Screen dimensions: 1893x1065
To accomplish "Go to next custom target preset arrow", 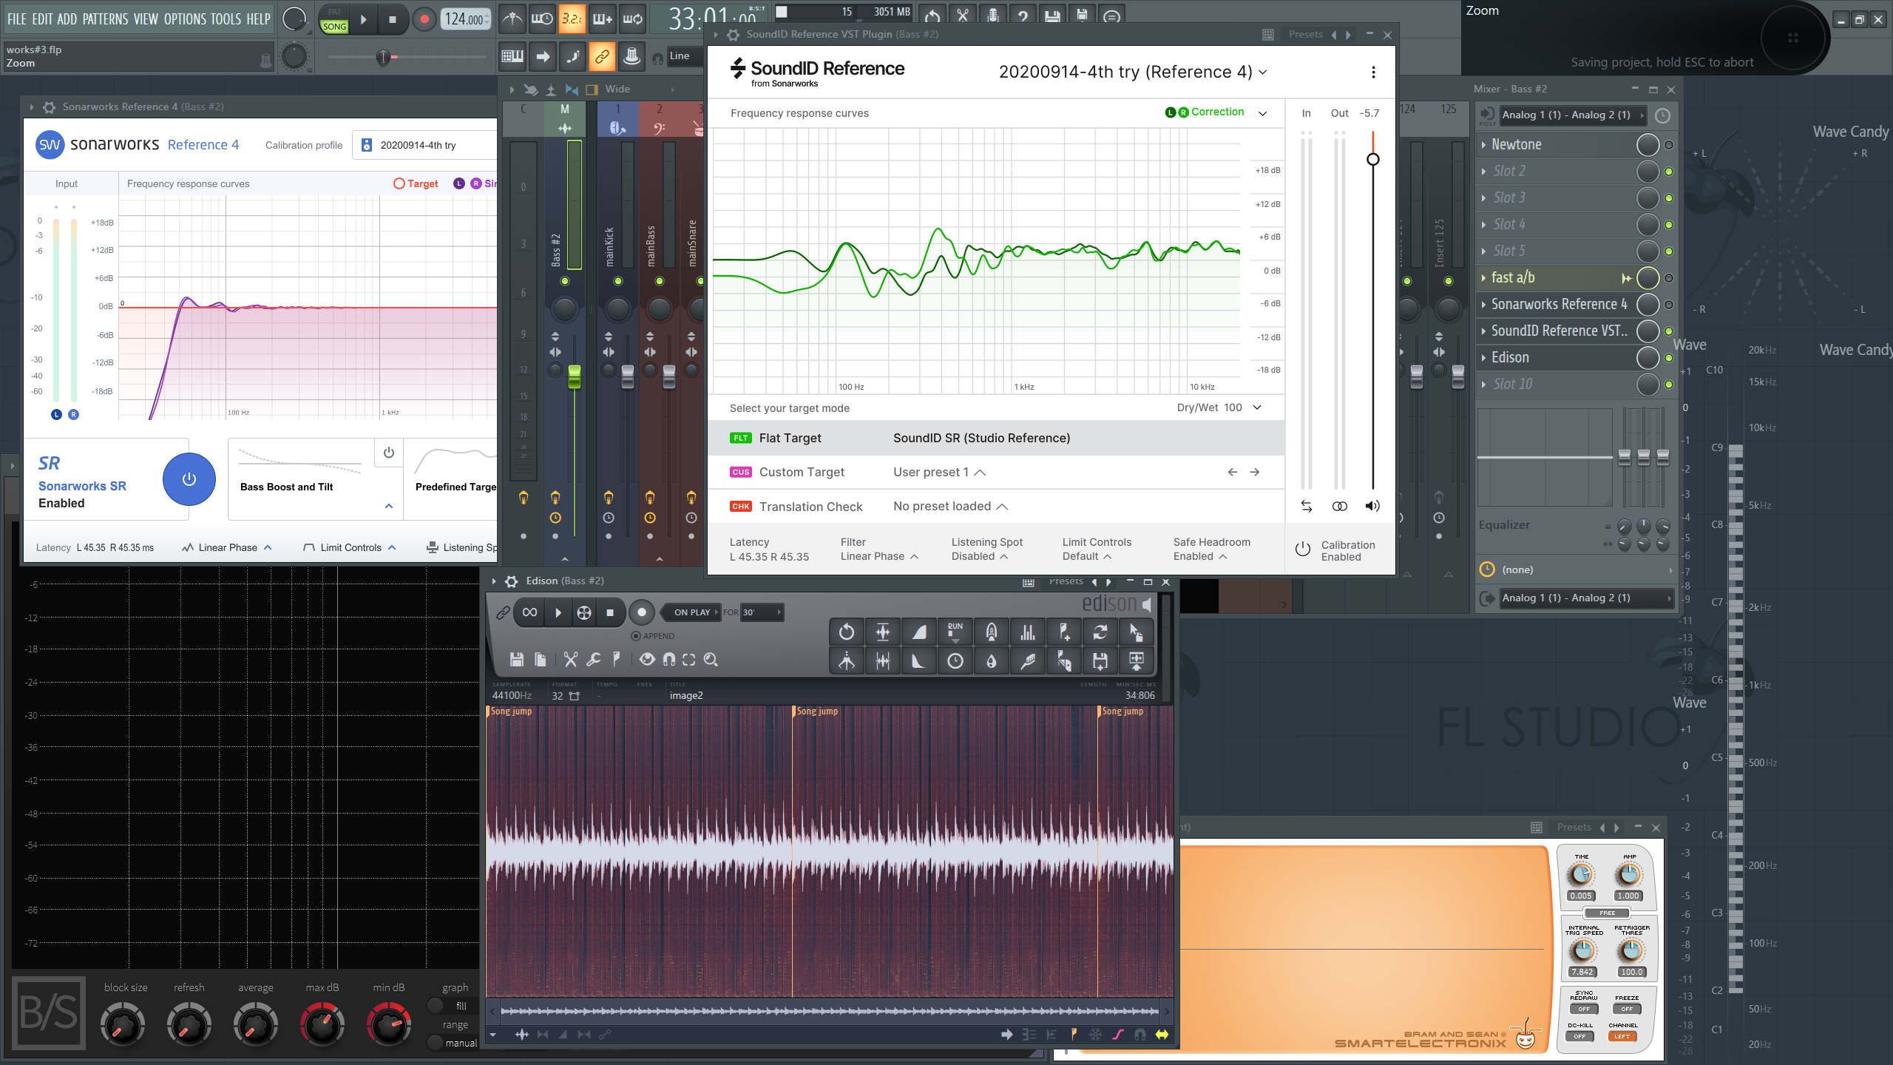I will [x=1255, y=472].
